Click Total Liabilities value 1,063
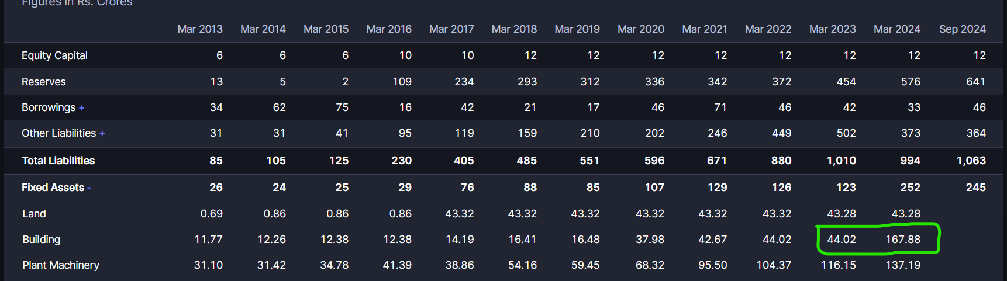1007x281 pixels. 971,161
